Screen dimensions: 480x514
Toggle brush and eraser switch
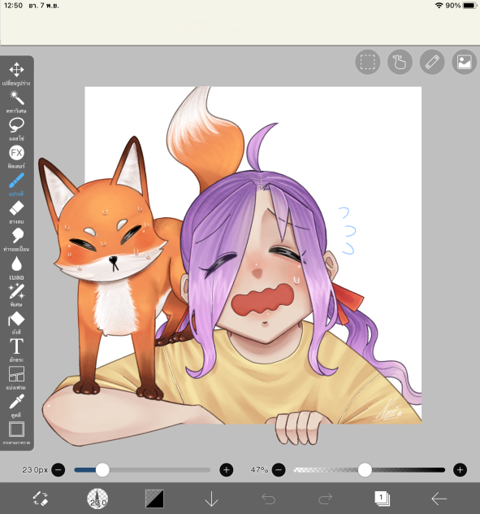41,499
